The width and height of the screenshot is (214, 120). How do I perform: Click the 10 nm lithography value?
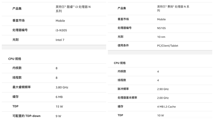click(x=161, y=37)
